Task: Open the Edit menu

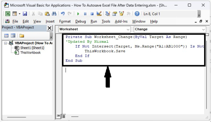Action: click(26, 21)
